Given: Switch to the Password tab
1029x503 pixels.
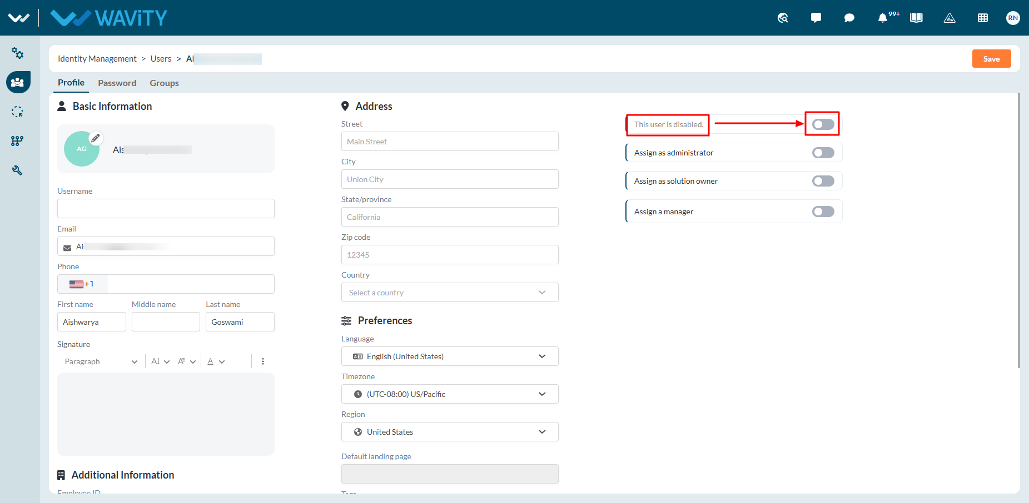Looking at the screenshot, I should pos(117,83).
